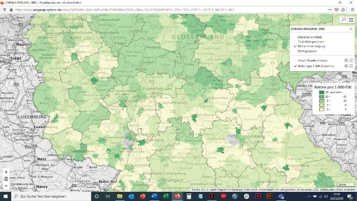Image resolution: width=357 pixels, height=201 pixels.
Task: Select the Risikogruppen theme
Action: pos(307,51)
